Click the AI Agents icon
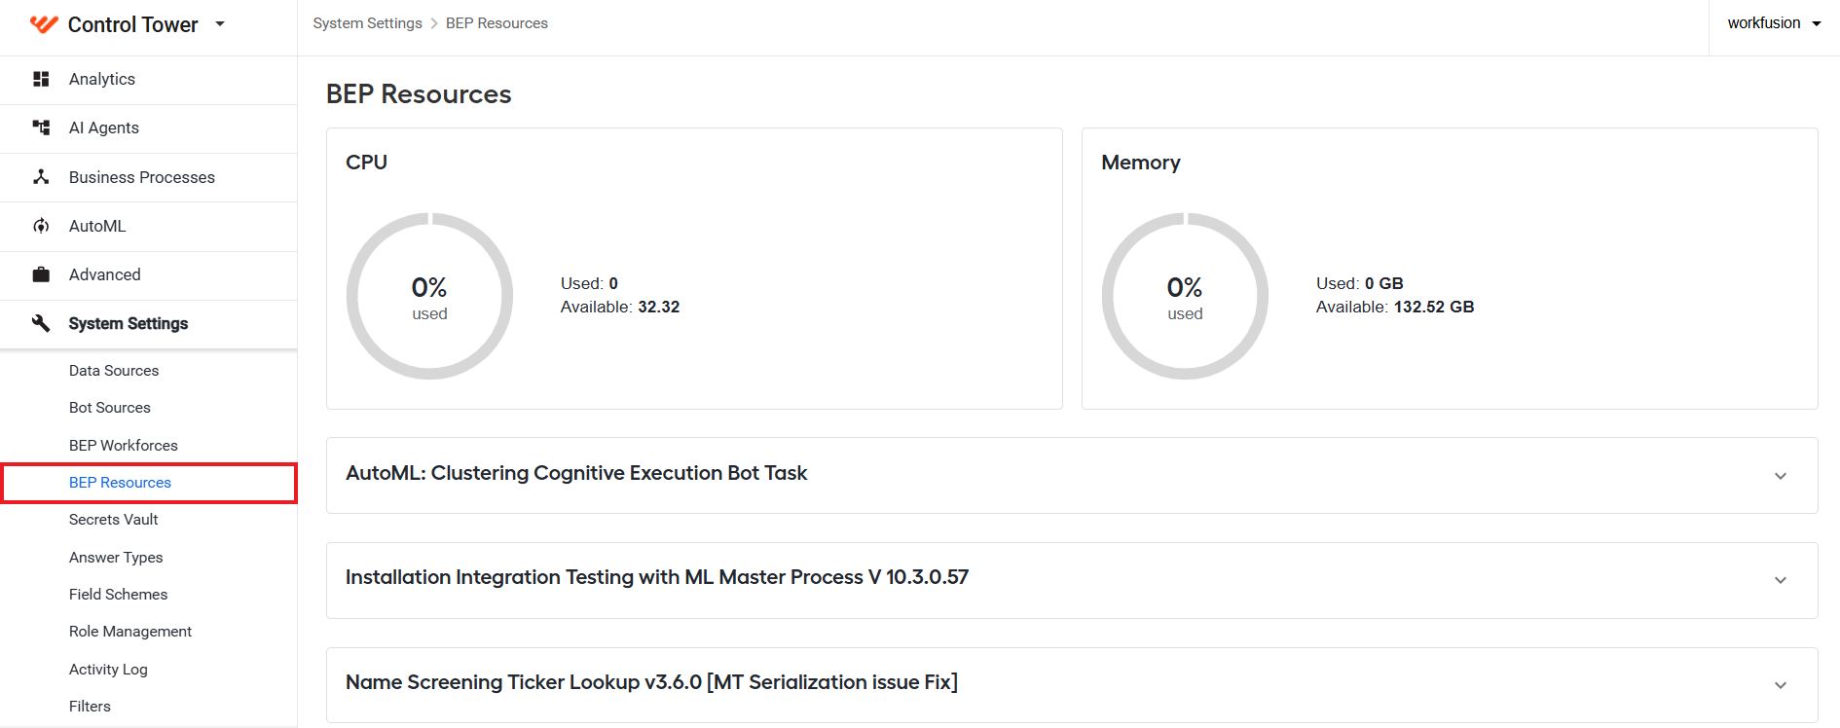 click(41, 127)
